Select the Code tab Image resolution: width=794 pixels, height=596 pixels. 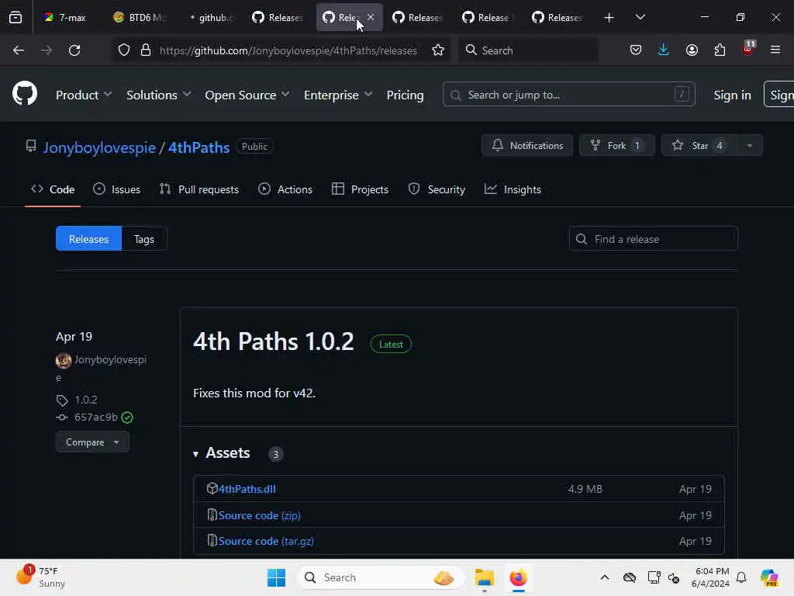point(53,189)
